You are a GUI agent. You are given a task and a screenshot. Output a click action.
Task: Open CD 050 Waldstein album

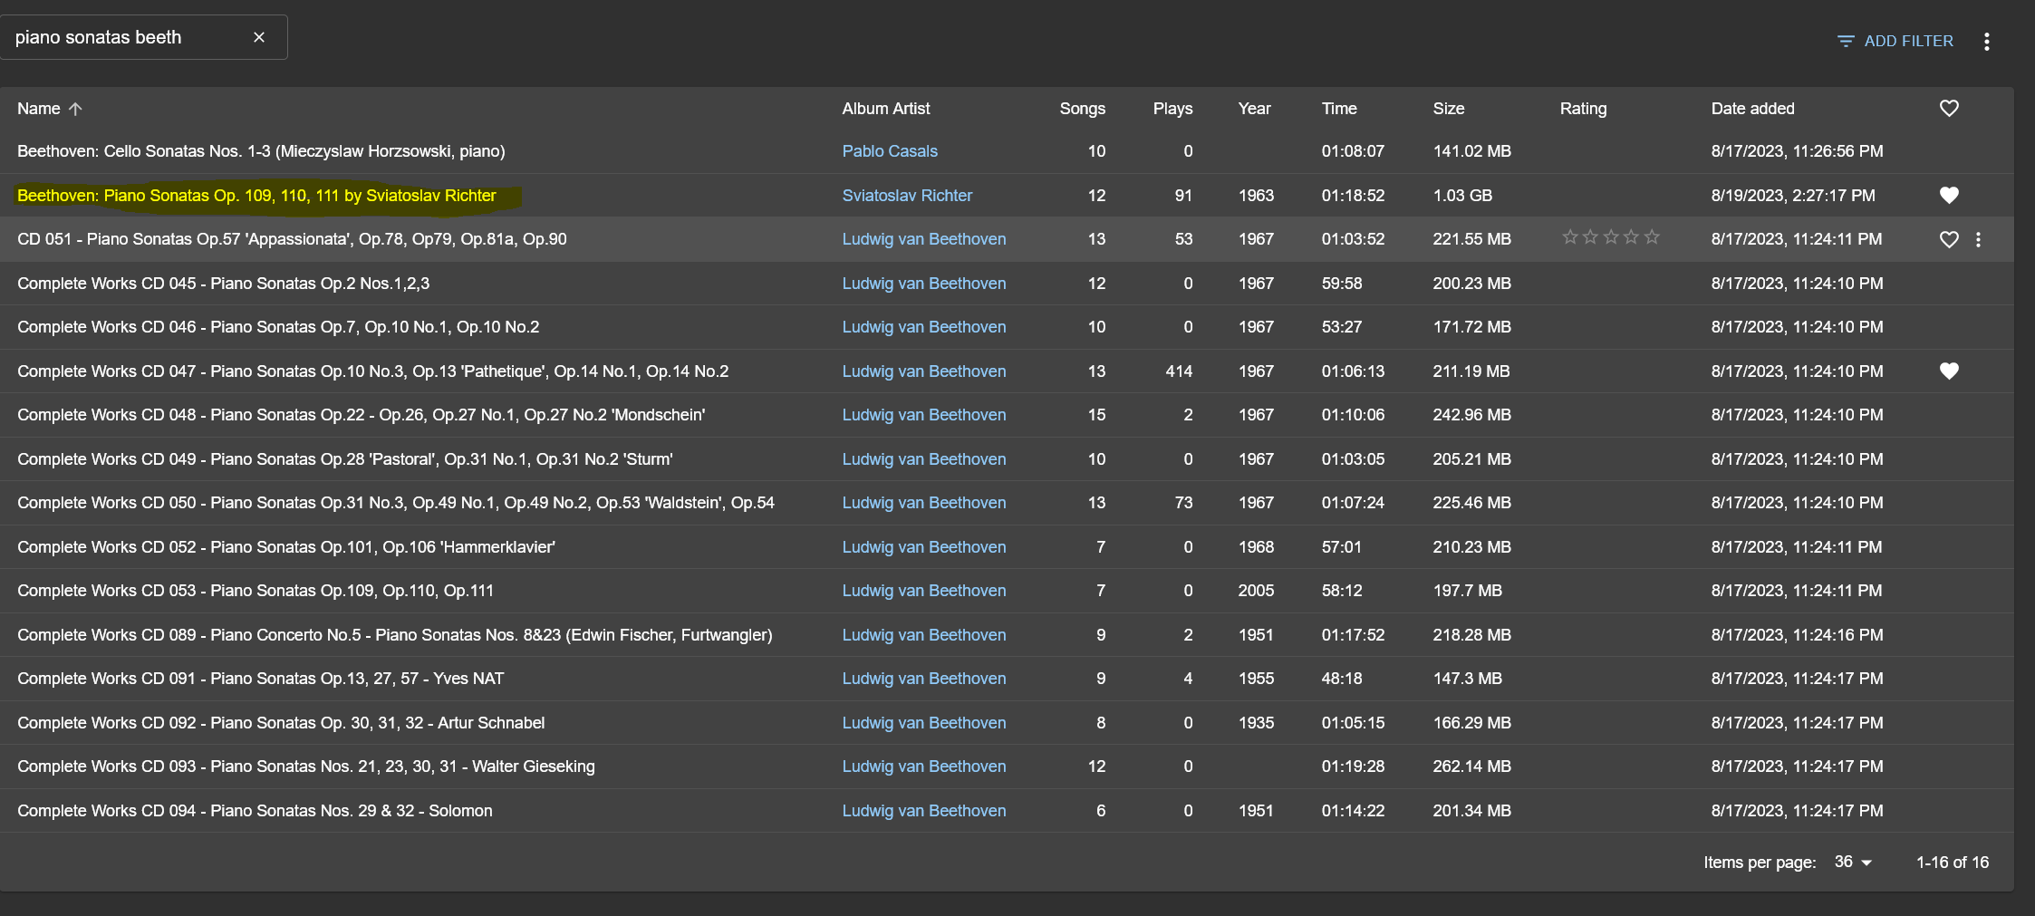click(x=396, y=503)
